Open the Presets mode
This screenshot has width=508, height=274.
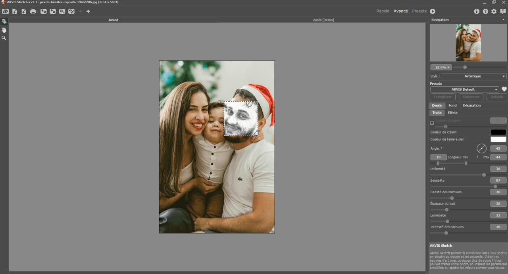point(419,11)
